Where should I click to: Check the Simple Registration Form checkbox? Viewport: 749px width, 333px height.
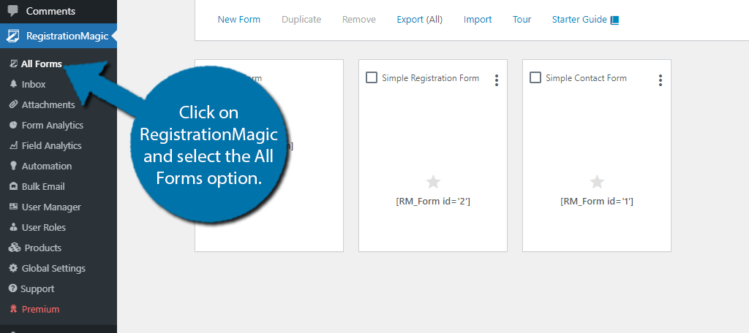point(372,77)
